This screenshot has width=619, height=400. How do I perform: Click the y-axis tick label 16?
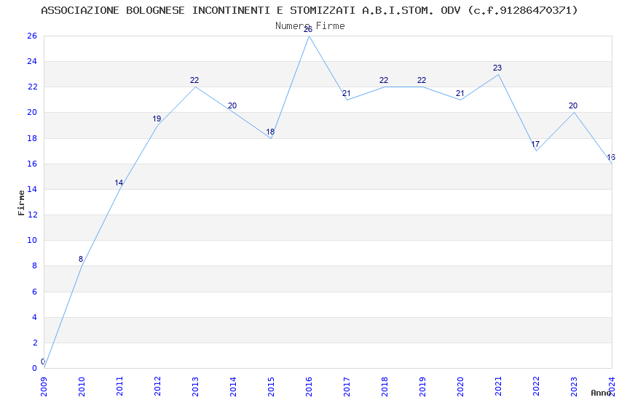coord(32,164)
